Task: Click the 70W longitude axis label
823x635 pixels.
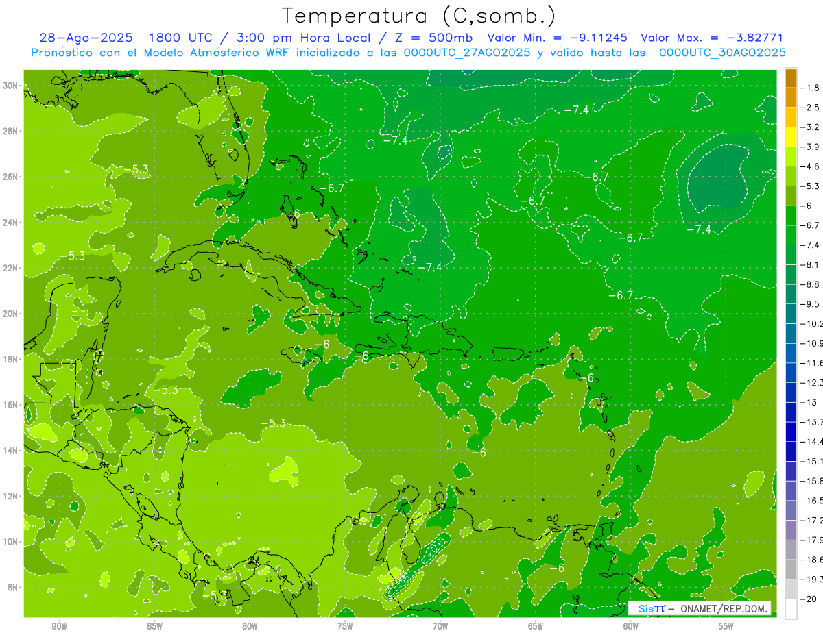Action: pos(440,625)
